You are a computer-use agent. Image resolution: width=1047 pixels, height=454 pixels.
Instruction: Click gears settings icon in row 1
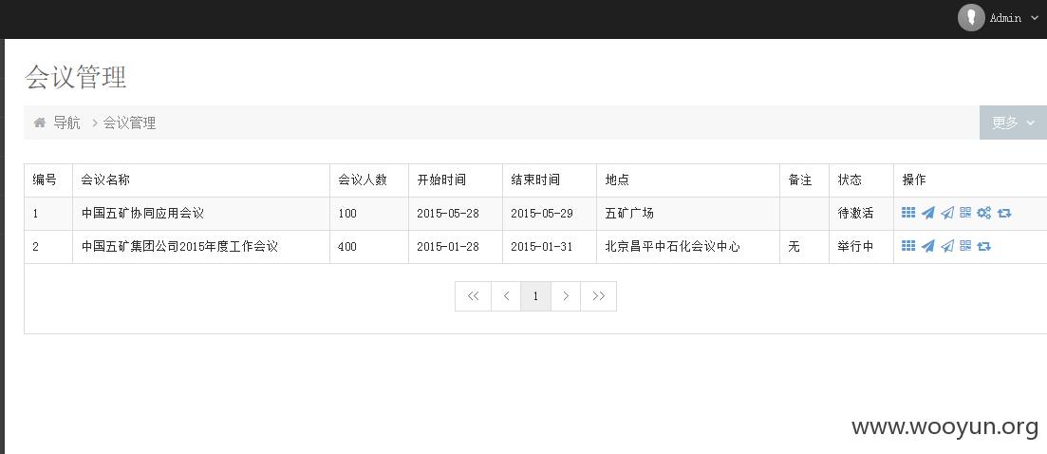983,213
